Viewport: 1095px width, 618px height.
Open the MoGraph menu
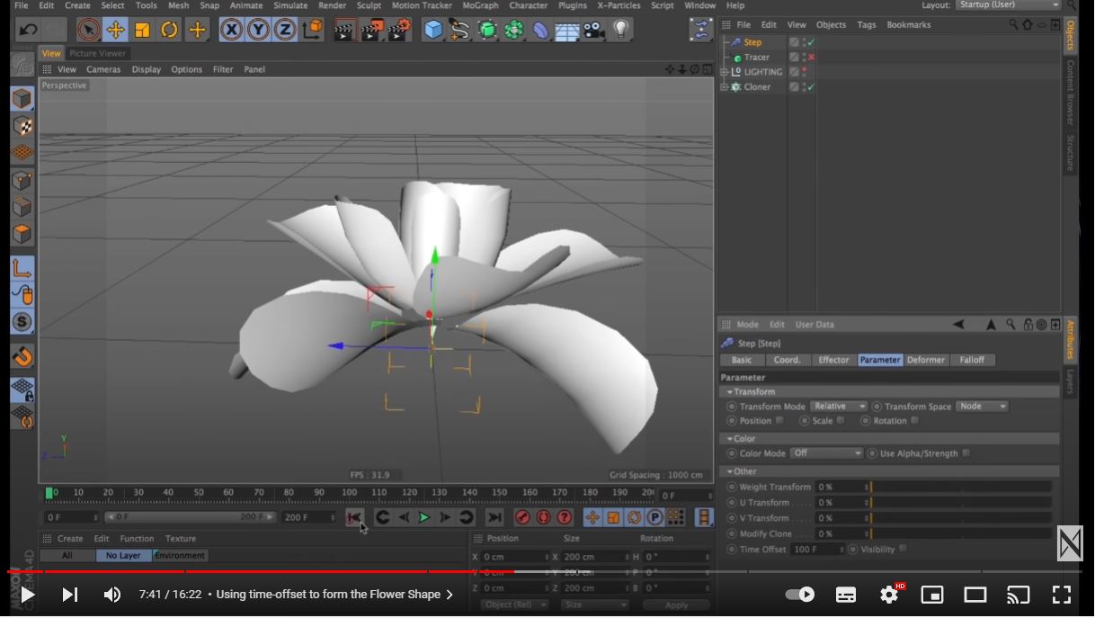point(480,5)
